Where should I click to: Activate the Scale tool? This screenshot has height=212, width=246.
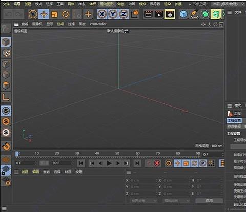(x=54, y=14)
